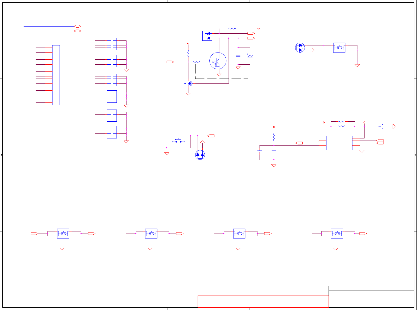Screen dimensions: 417x310
Task: Click the black dashed outline in transistor circuit
Action: click(x=221, y=71)
